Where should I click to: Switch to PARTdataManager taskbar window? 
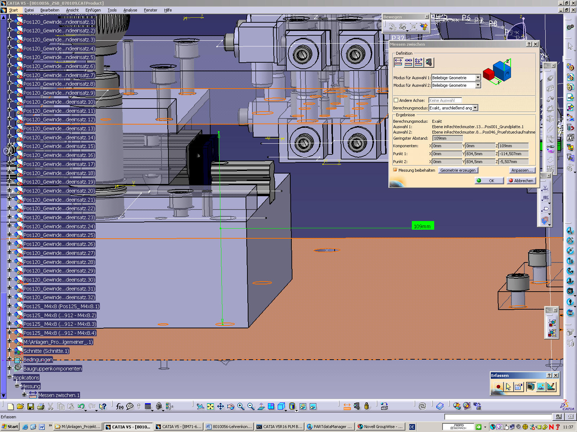329,427
